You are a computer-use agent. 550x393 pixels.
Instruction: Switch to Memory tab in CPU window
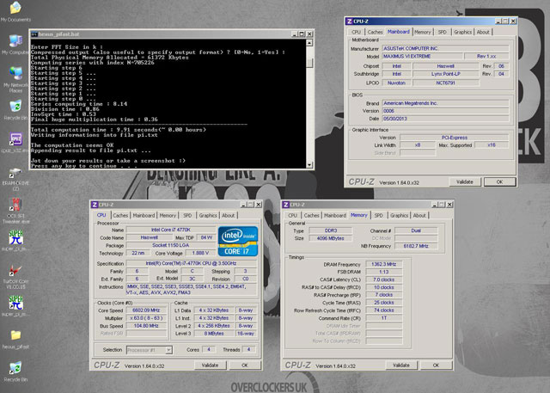point(168,216)
